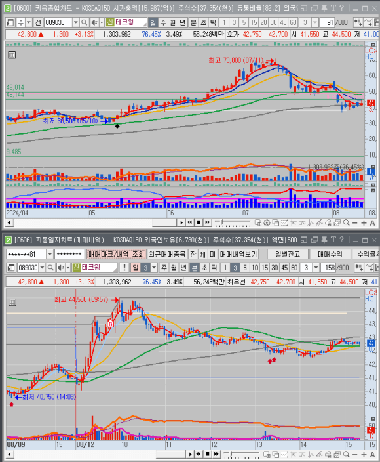Open interval 3 dropdown next to 158/900

[316, 268]
